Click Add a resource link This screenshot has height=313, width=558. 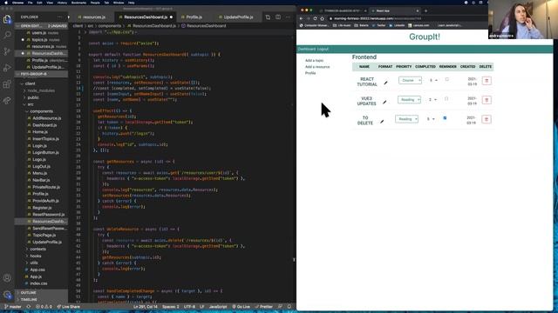[x=317, y=67]
